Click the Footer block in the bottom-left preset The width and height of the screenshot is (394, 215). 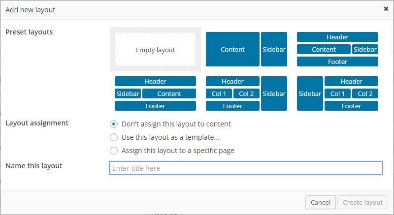[x=155, y=106]
